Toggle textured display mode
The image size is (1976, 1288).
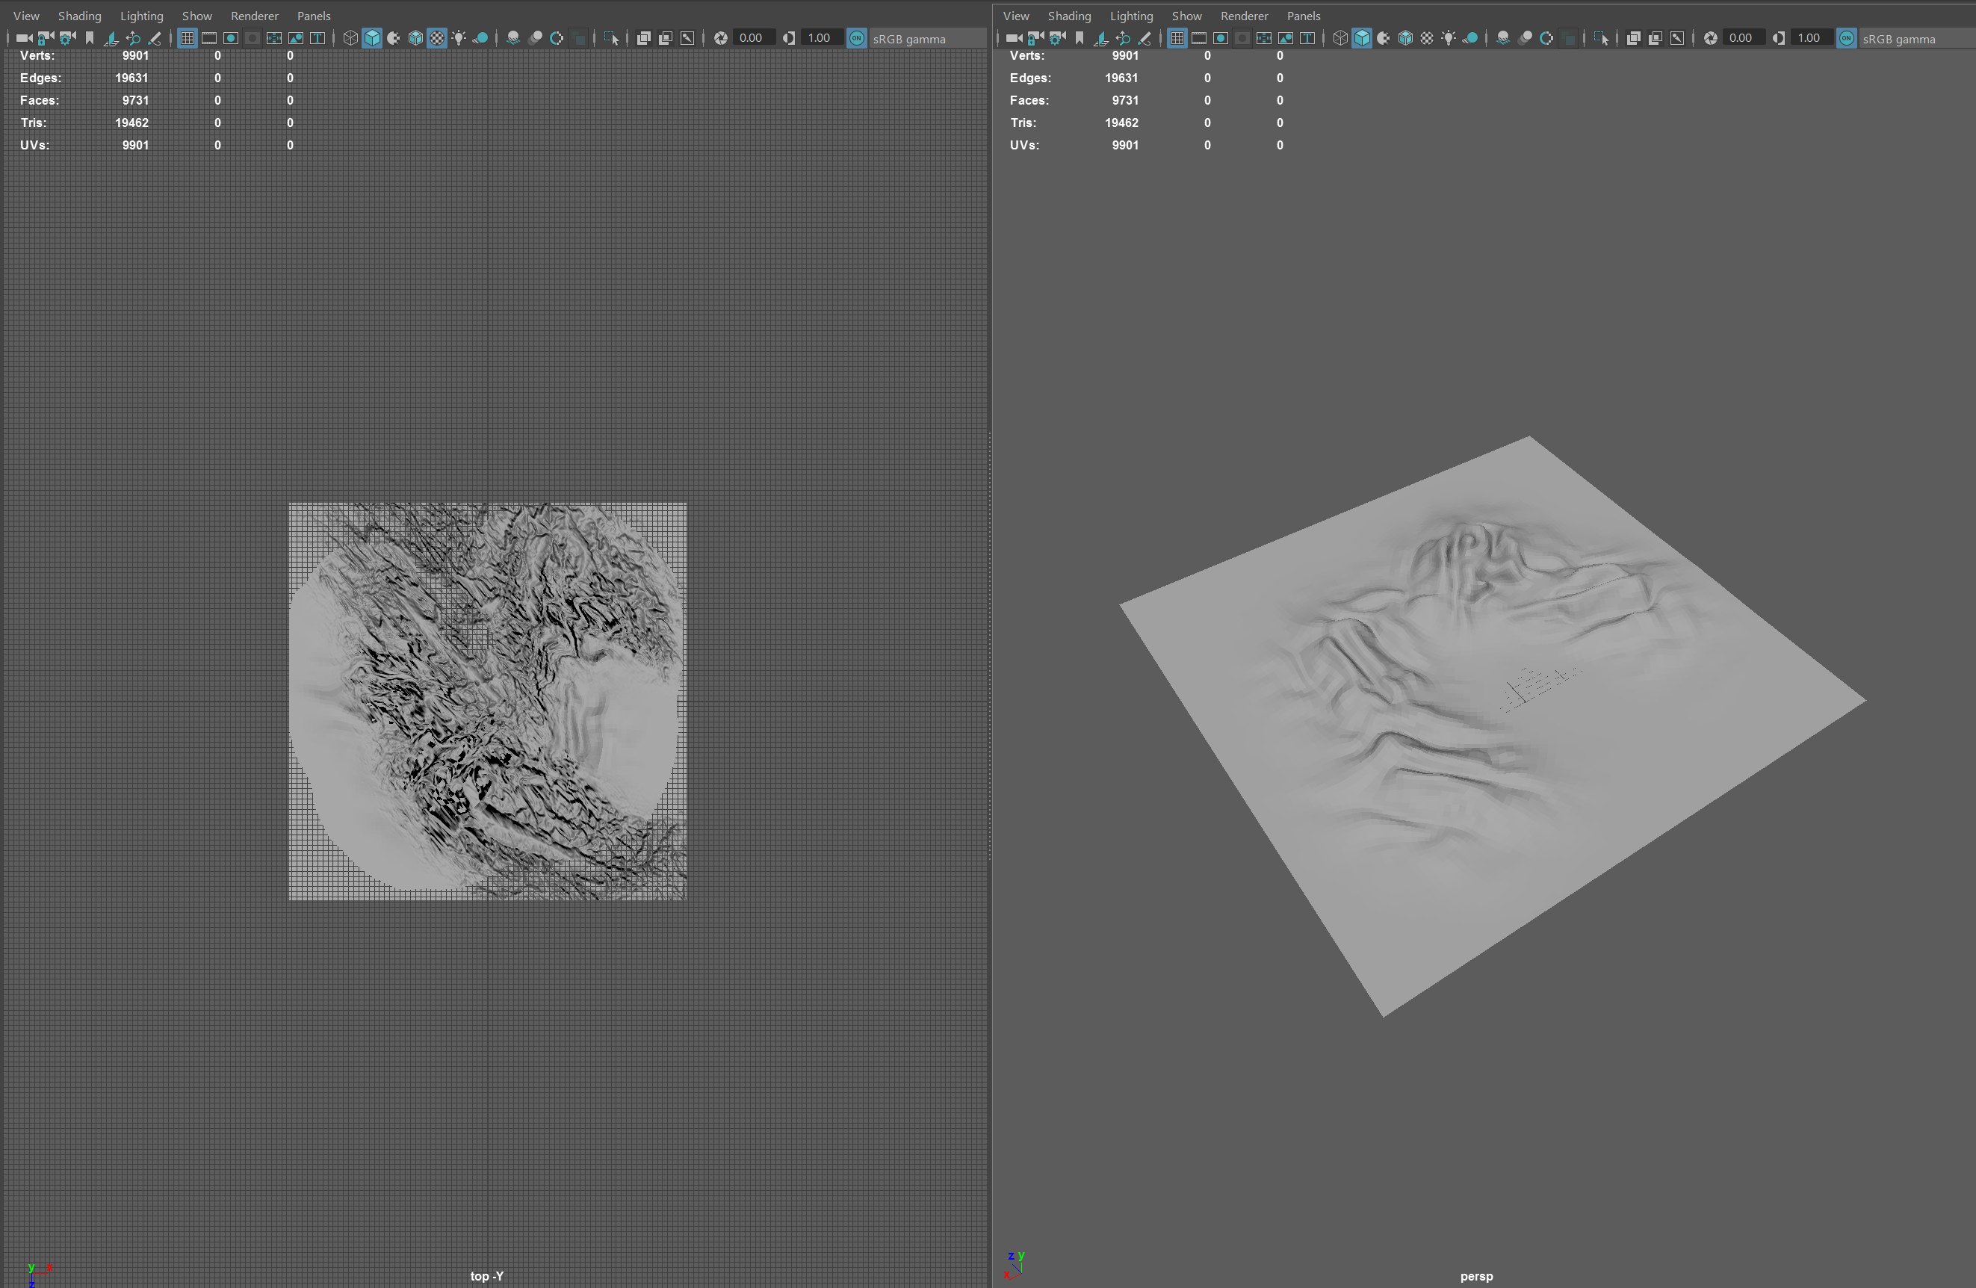pyautogui.click(x=438, y=38)
